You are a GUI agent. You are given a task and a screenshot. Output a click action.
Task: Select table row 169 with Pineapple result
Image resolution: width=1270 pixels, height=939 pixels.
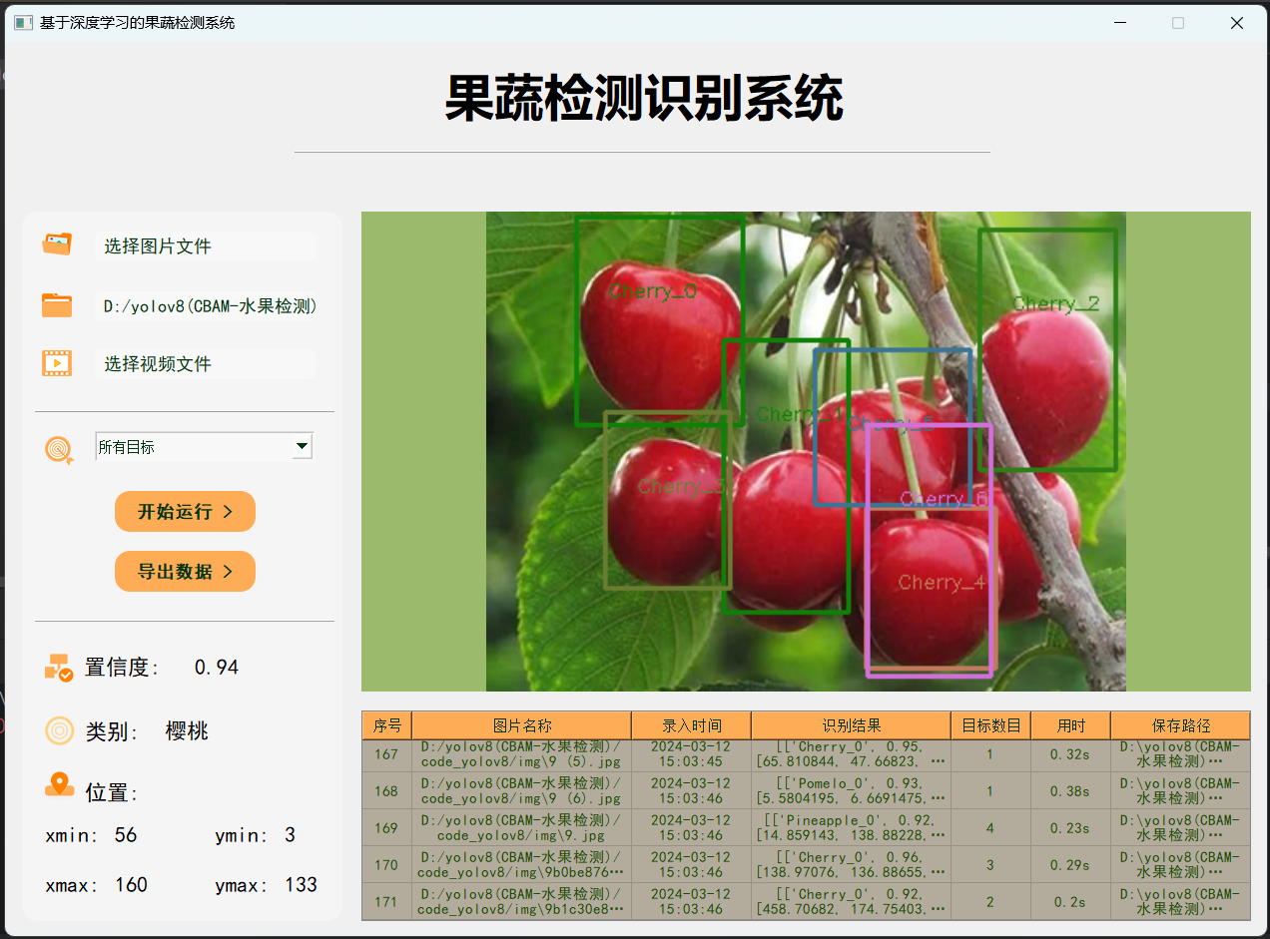[x=699, y=827]
